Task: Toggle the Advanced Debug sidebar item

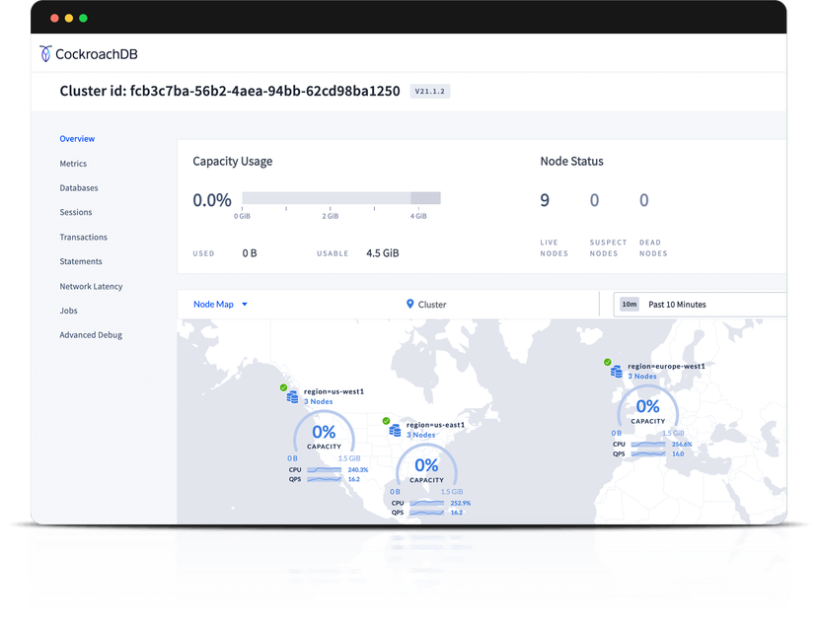Action: tap(91, 334)
